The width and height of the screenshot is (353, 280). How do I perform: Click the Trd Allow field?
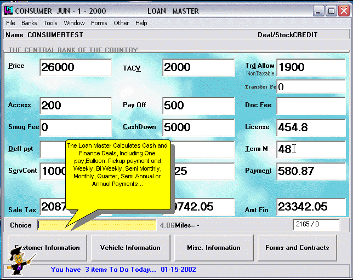(311, 67)
